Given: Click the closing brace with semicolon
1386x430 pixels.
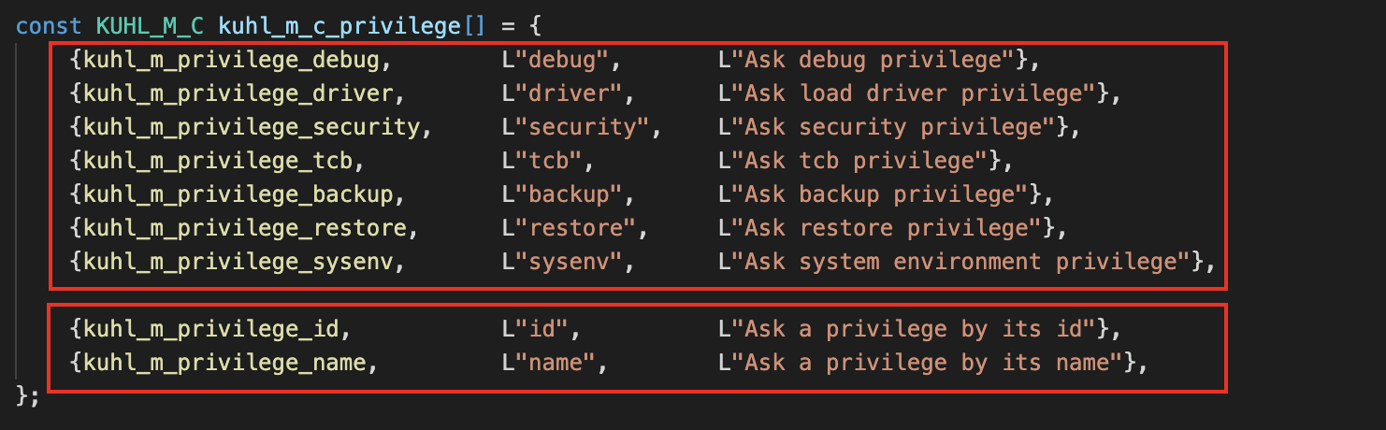Looking at the screenshot, I should pyautogui.click(x=28, y=395).
